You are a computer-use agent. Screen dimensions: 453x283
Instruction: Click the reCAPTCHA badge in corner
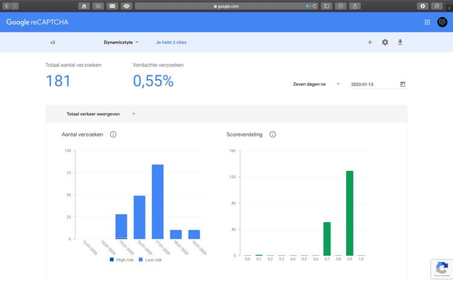[x=442, y=269]
